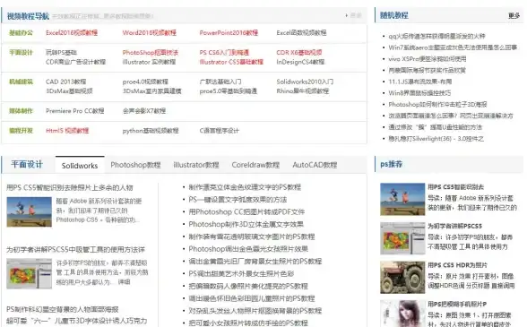527x327 pixels.
Task: Open the Silverlight(36) random tutorial link
Action: [x=436, y=139]
